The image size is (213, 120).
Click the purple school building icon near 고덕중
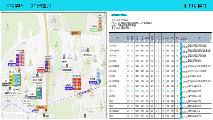pos(64,56)
